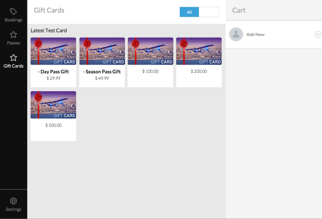Select the $100.00 gift card image
This screenshot has width=322, height=219.
coord(150,51)
